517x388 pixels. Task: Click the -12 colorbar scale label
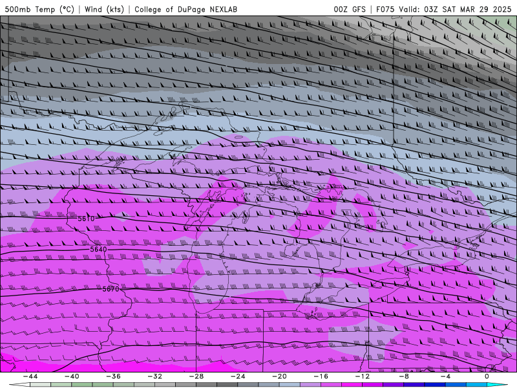tap(363, 376)
